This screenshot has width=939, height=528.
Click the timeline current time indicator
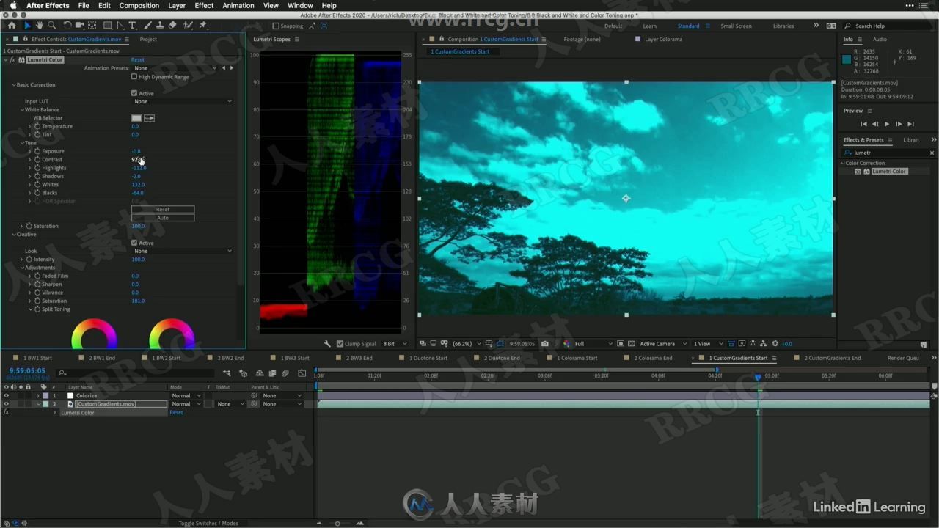[x=758, y=377]
